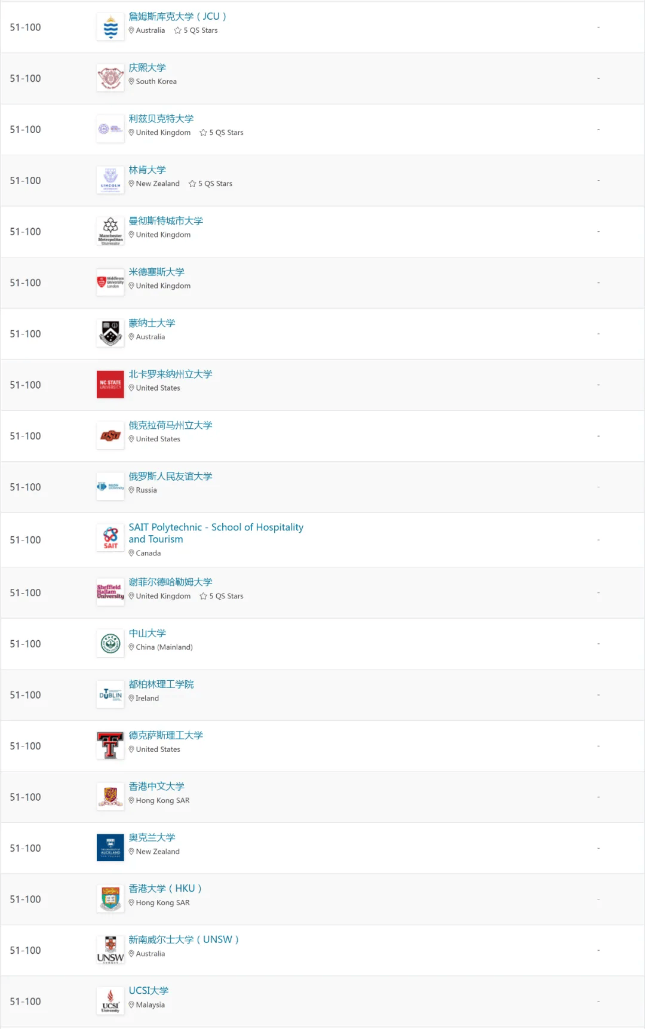This screenshot has width=645, height=1029.
Task: Open SAIT Polytechnic School of Hospitality link
Action: (216, 533)
